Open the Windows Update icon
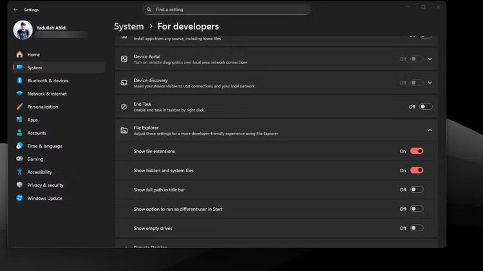This screenshot has height=271, width=483. click(x=20, y=198)
